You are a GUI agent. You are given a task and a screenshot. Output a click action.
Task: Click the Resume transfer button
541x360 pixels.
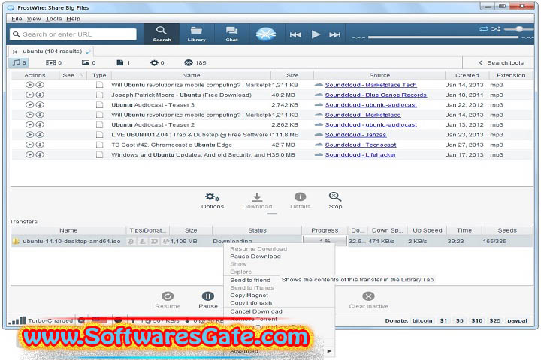tap(168, 300)
